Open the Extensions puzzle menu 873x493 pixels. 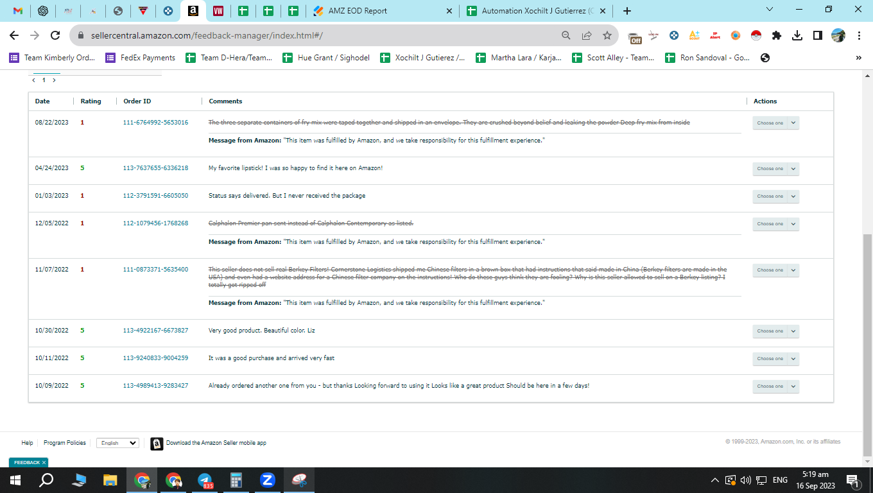[777, 36]
